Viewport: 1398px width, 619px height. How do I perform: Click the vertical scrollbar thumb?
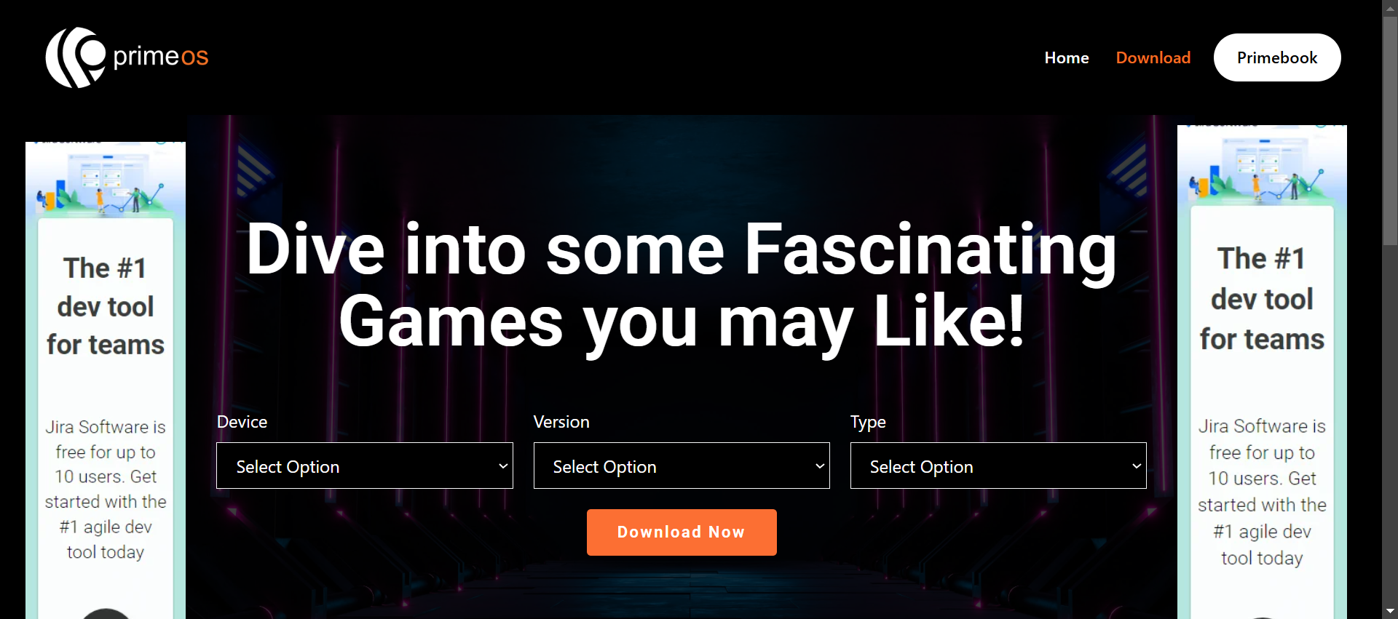coord(1390,131)
